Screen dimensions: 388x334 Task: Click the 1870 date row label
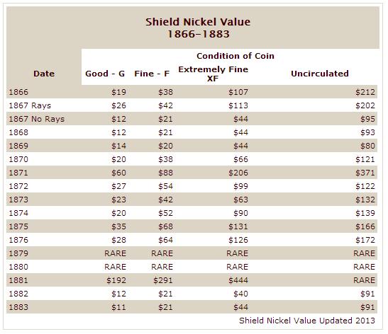[x=18, y=159]
